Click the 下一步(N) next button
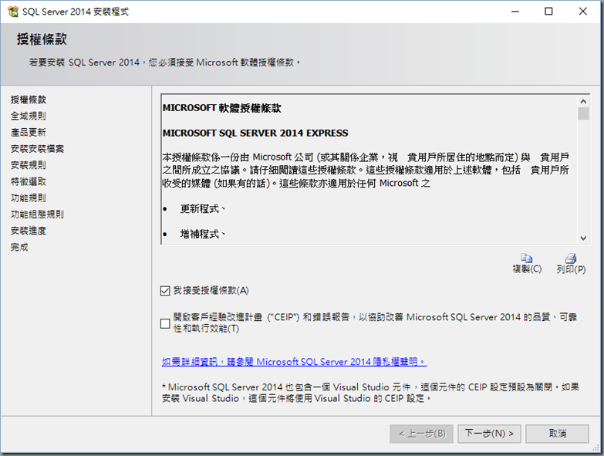The width and height of the screenshot is (604, 456). (x=489, y=434)
